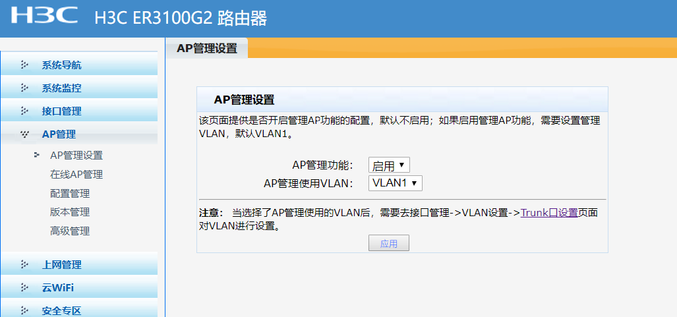
Task: Open the 系统监控 menu section
Action: 79,88
